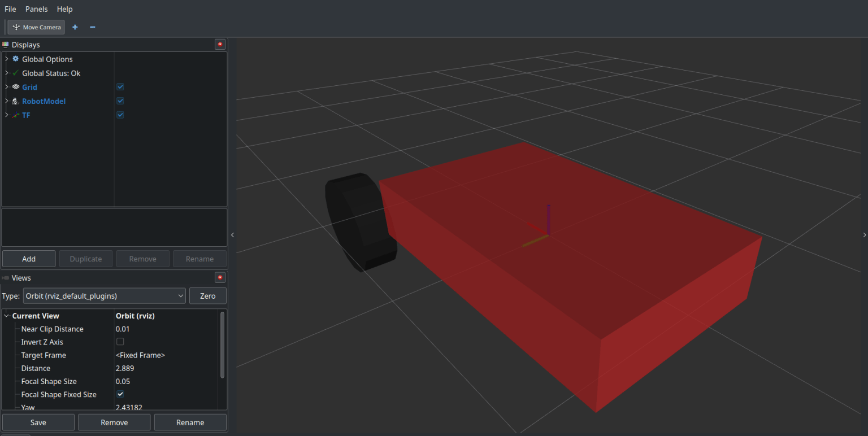Image resolution: width=868 pixels, height=436 pixels.
Task: Select the Move Camera tool
Action: tap(36, 27)
